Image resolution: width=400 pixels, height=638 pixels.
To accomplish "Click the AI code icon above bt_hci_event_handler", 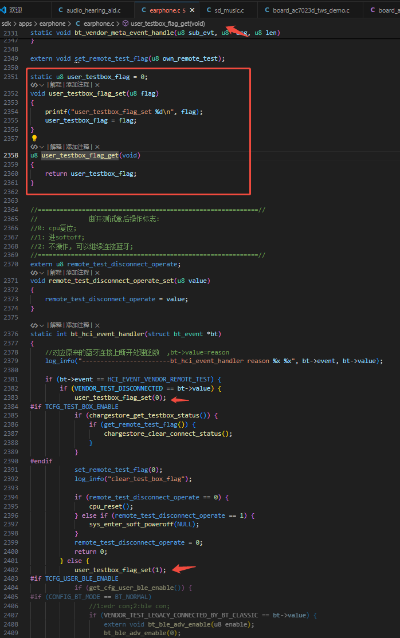I will pos(34,325).
